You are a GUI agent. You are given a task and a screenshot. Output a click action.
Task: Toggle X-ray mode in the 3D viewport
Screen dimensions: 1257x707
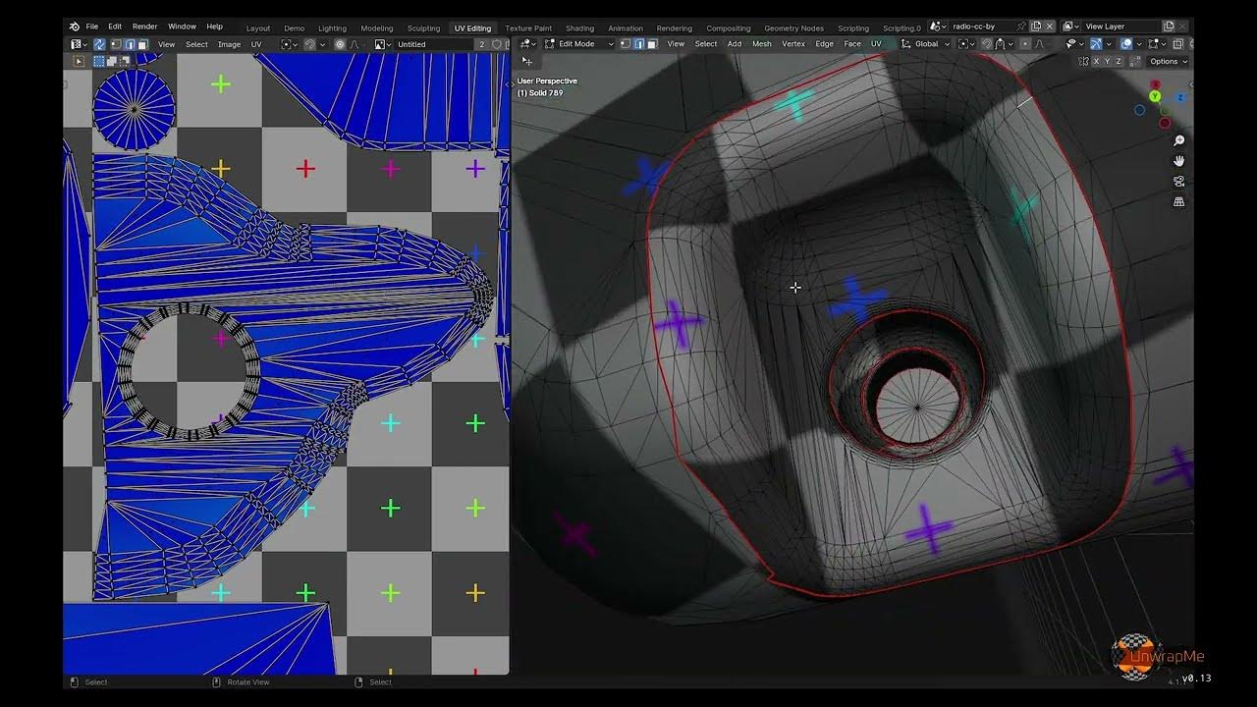tap(1178, 44)
